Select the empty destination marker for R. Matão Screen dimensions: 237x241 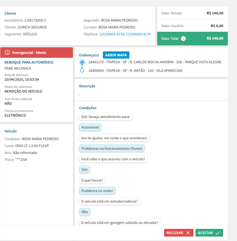pos(82,70)
